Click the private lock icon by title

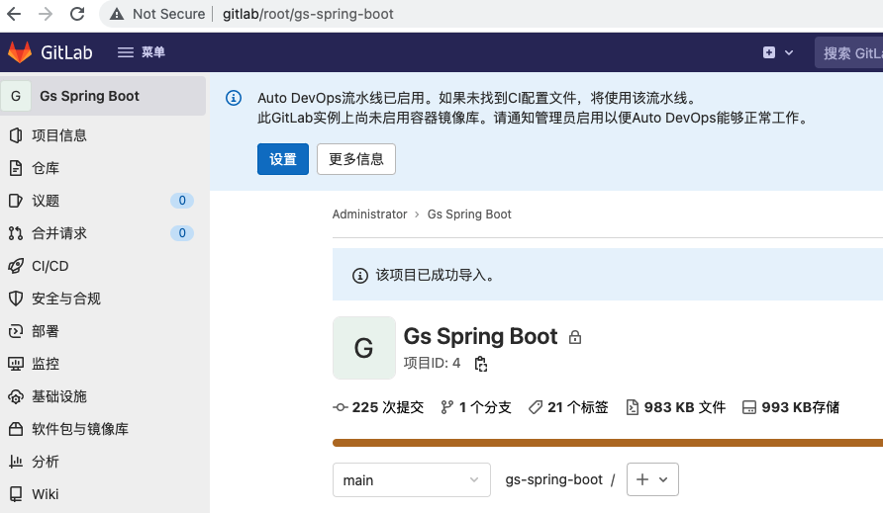pos(574,337)
